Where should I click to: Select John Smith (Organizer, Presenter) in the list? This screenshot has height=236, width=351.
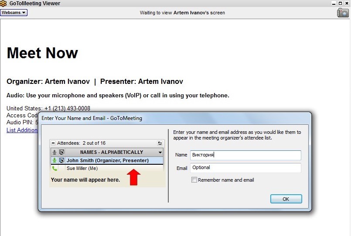[x=107, y=160]
